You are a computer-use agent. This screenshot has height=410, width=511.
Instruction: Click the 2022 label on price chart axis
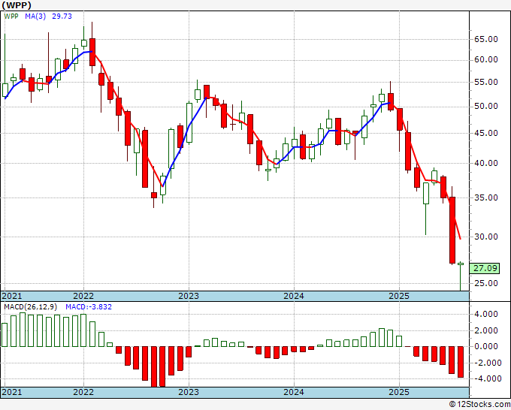(x=83, y=296)
